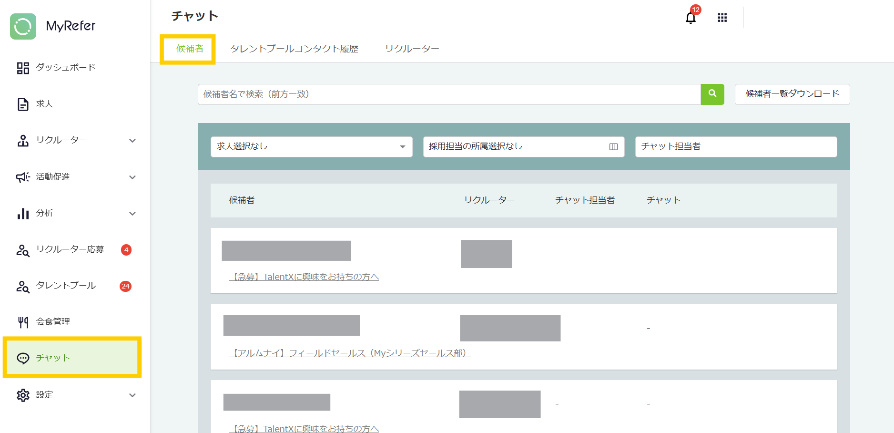
Task: Switch to the タレントプールコンタクト履歴 tab
Action: [x=295, y=48]
